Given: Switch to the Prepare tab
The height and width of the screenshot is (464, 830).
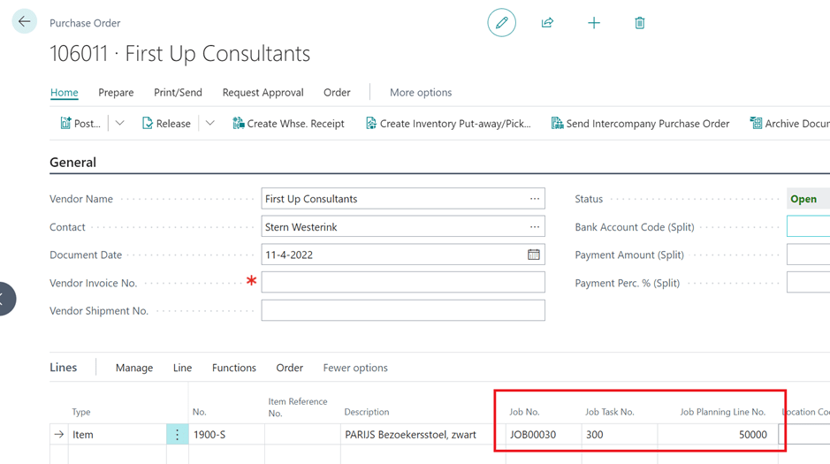Looking at the screenshot, I should coord(116,92).
